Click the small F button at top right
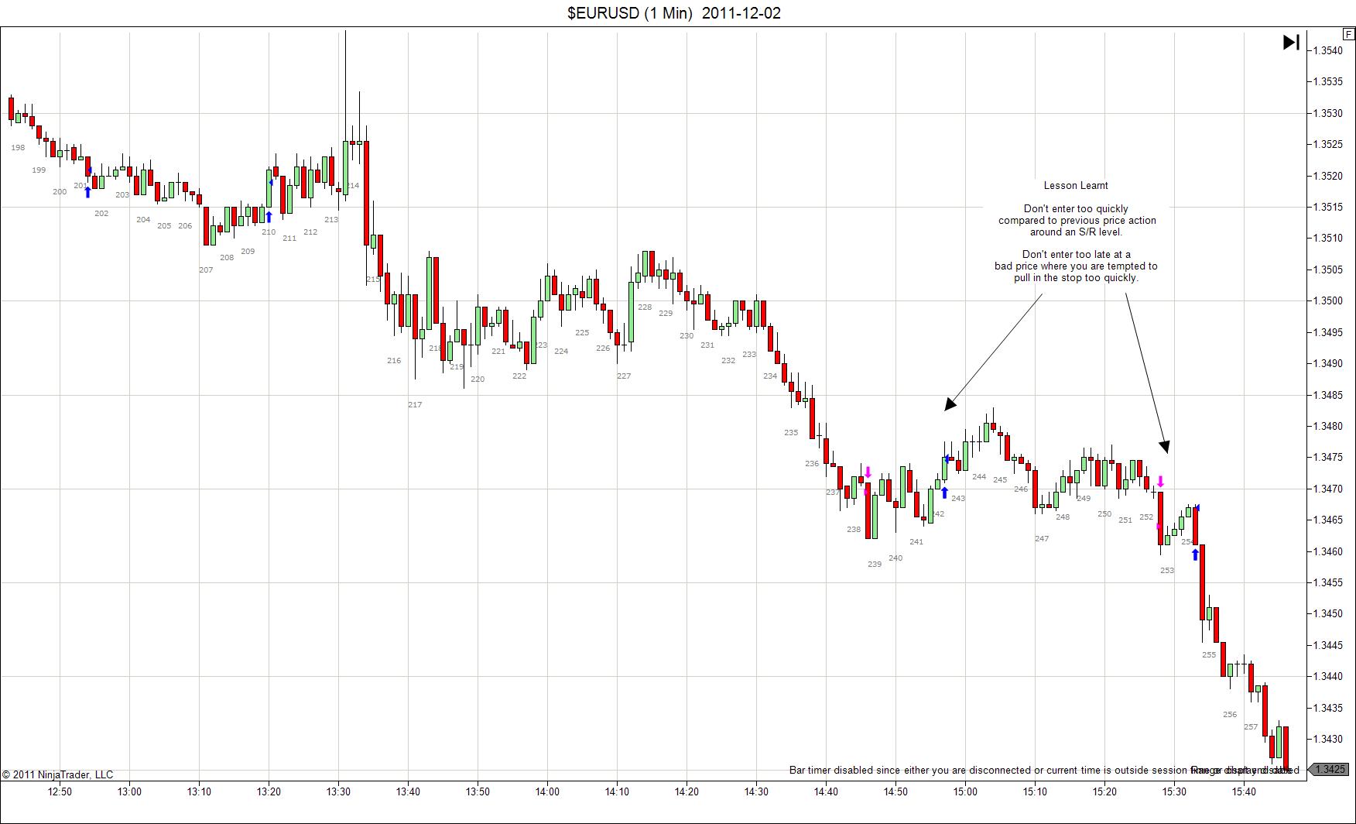Screen dimensions: 1356x824 [1349, 34]
